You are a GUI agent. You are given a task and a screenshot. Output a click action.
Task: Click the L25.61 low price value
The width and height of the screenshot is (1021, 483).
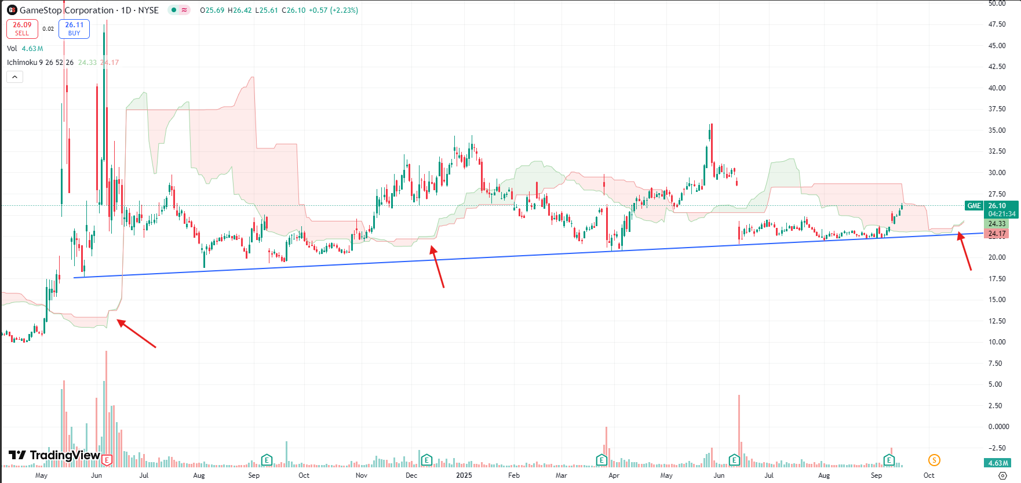pos(267,10)
